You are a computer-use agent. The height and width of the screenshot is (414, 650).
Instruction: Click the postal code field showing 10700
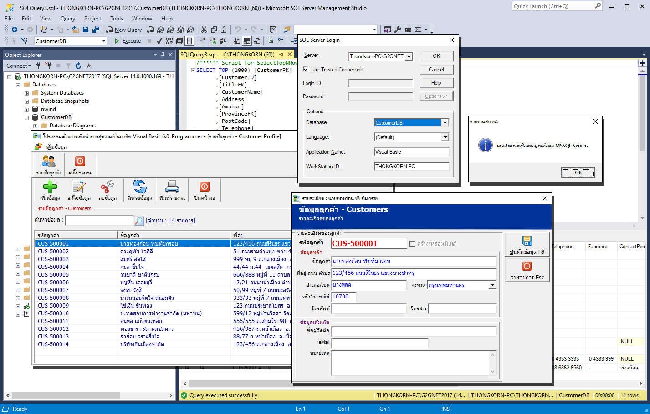[344, 297]
